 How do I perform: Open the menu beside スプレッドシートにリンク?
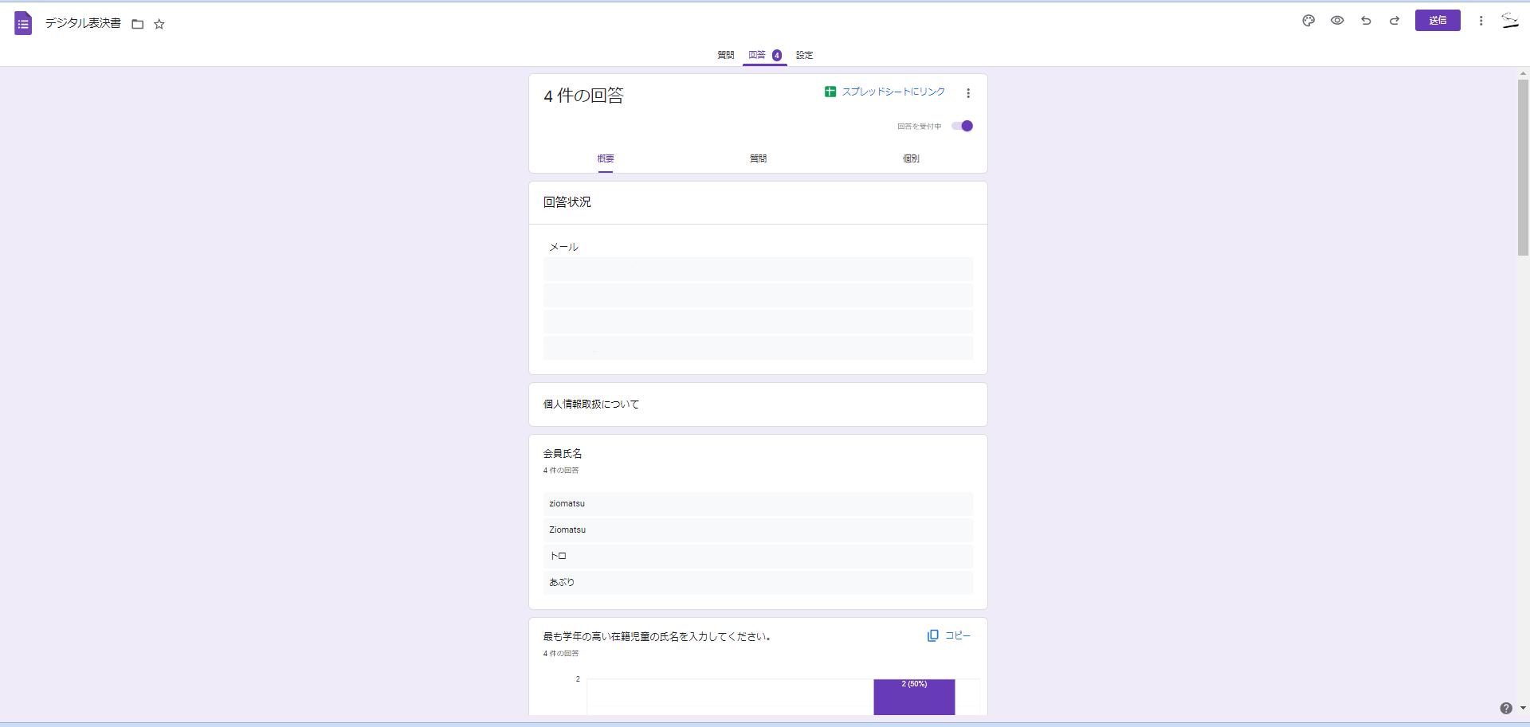click(x=968, y=92)
